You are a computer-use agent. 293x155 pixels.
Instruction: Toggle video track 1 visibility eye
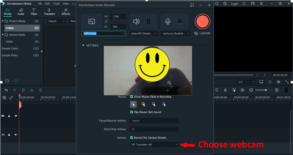[16, 116]
